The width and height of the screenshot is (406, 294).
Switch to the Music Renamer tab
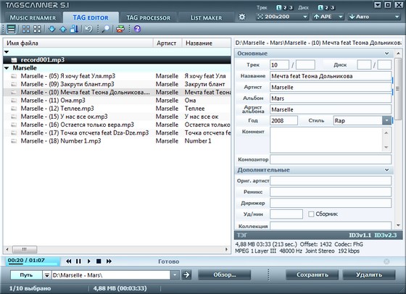tap(33, 18)
